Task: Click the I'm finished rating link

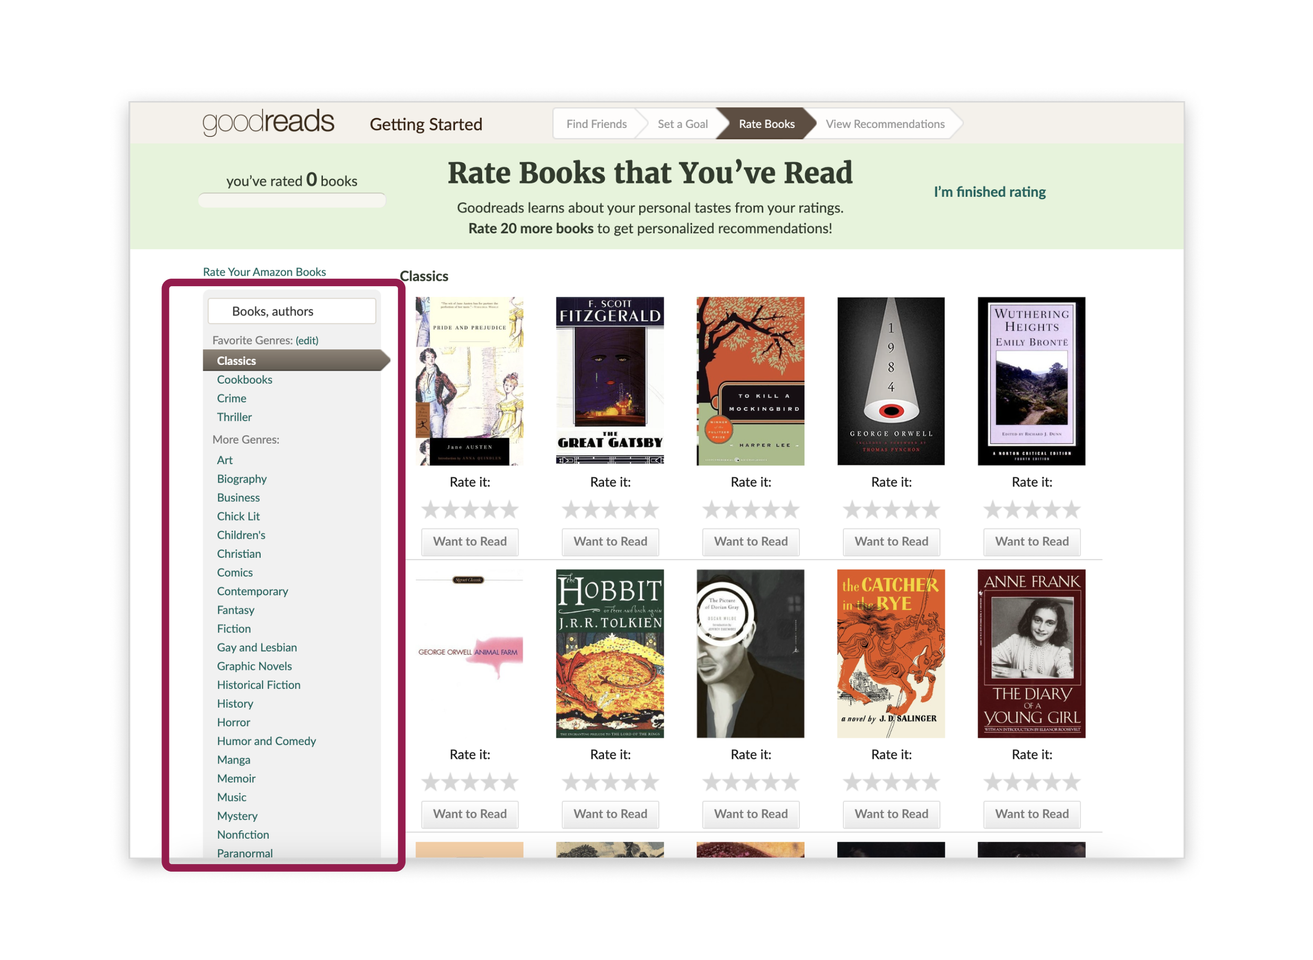Action: tap(989, 192)
